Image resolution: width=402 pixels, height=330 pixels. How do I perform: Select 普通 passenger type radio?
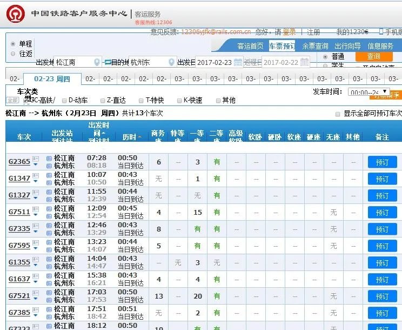[325, 56]
